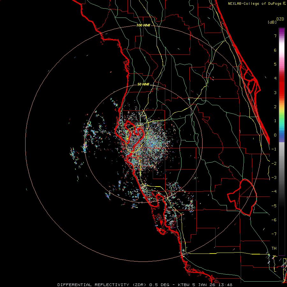Click the -5 tick on color scale
The height and width of the screenshot is (287, 287).
(x=274, y=206)
